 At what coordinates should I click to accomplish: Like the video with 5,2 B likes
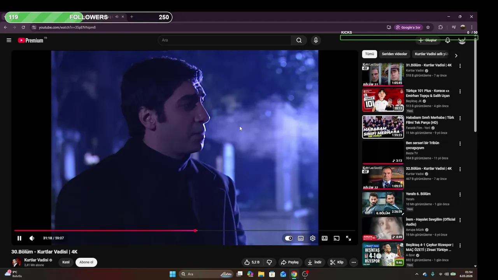click(251, 262)
